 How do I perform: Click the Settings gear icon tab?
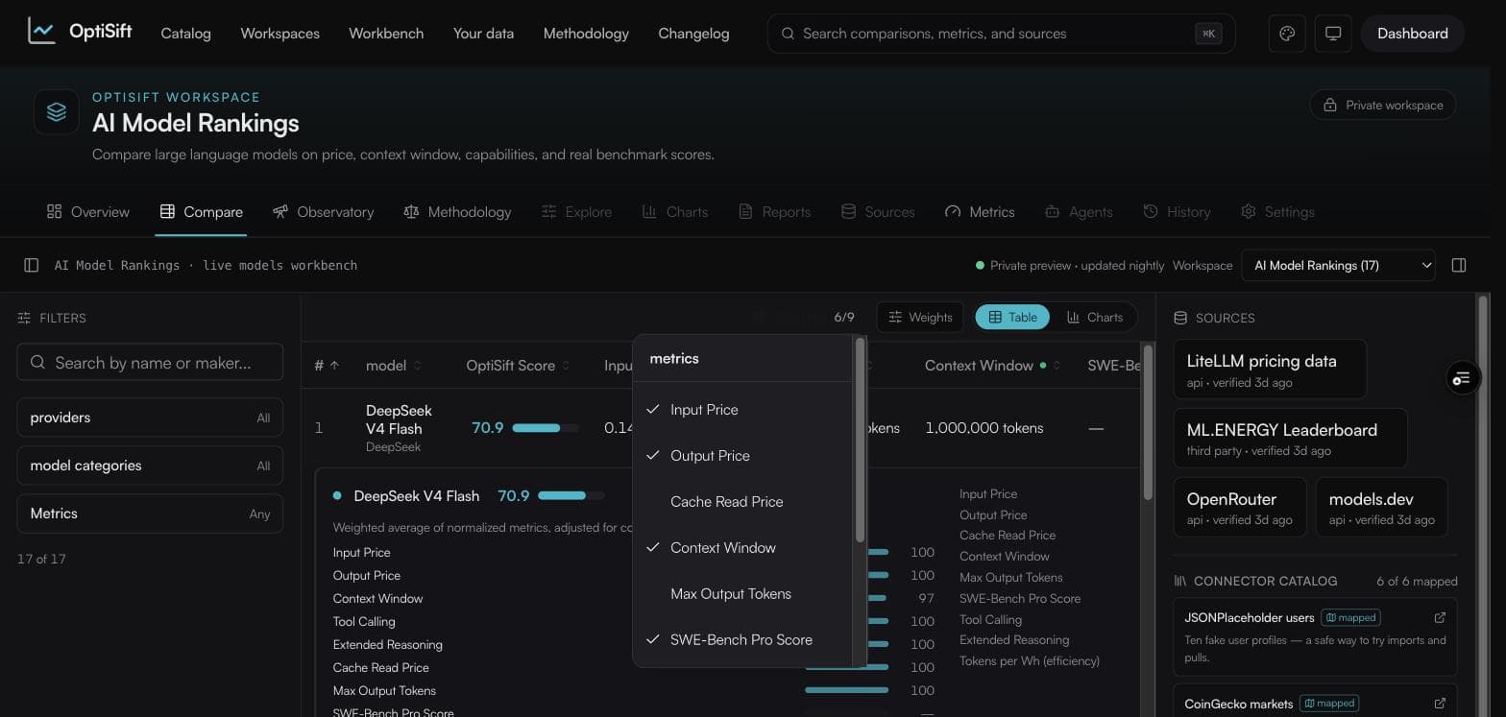coord(1249,211)
